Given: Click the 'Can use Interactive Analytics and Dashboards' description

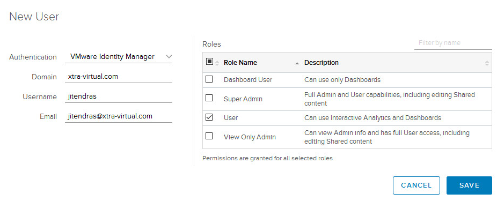Looking at the screenshot, I should pyautogui.click(x=372, y=118).
